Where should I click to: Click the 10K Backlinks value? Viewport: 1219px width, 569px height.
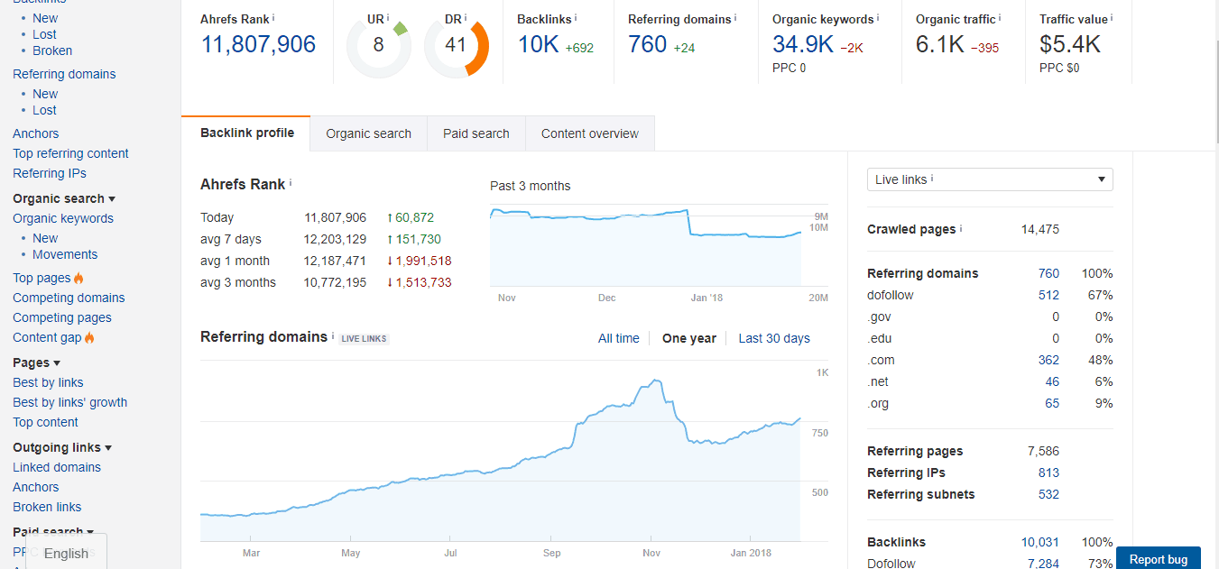pyautogui.click(x=539, y=44)
